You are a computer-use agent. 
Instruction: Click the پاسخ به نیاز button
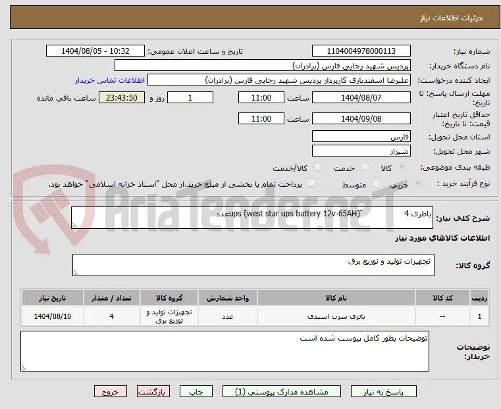point(383,392)
